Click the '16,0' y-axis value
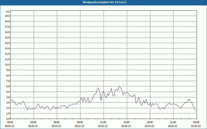This screenshot has width=207, height=129. (7, 32)
